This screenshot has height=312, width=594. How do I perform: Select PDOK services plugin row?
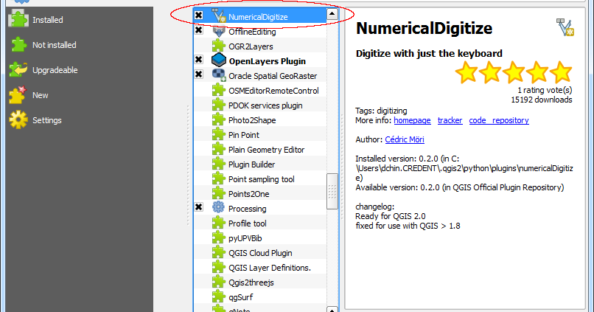click(260, 105)
